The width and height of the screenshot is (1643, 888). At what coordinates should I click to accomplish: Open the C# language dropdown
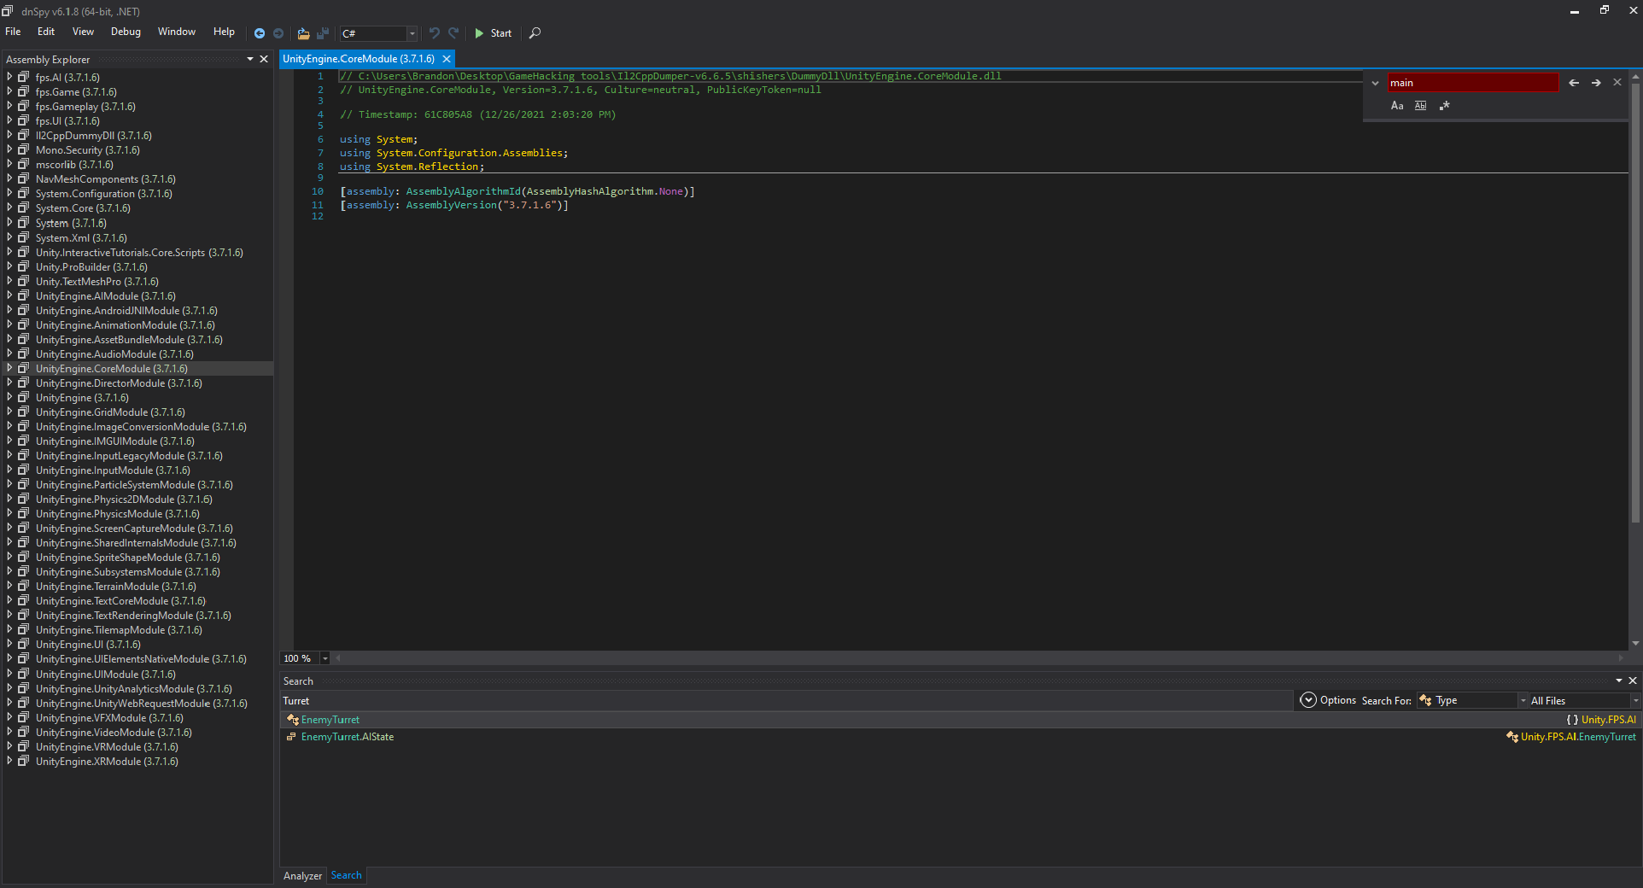(412, 33)
